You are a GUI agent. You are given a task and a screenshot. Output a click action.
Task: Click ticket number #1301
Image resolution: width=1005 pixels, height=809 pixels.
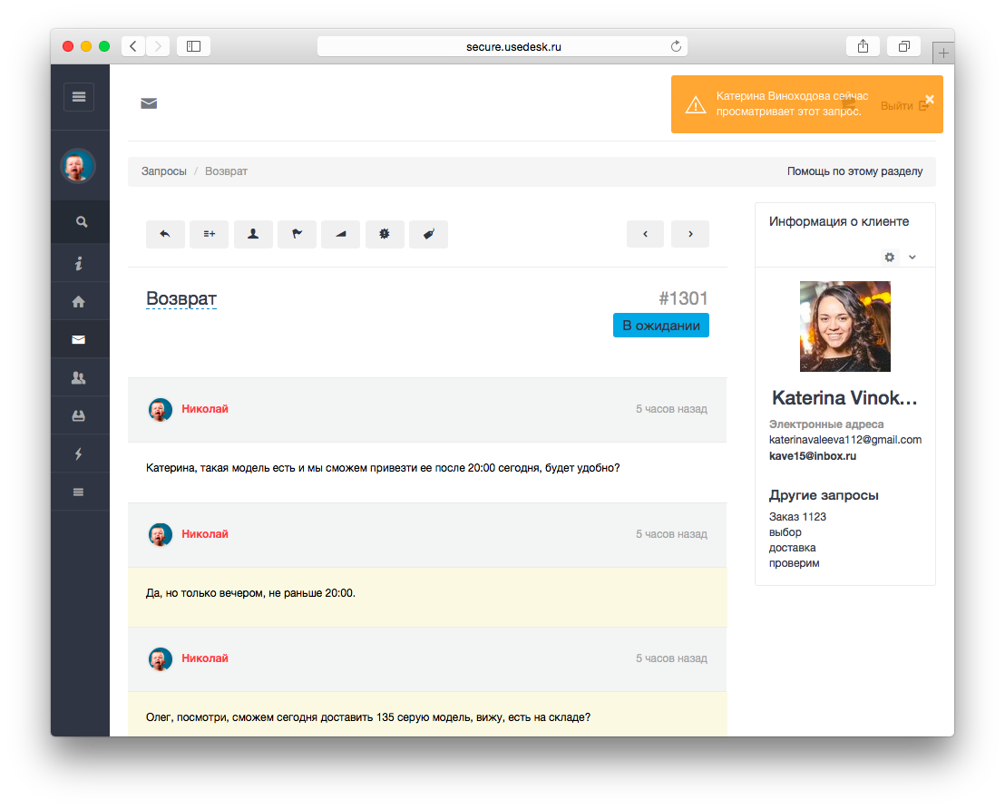[683, 298]
